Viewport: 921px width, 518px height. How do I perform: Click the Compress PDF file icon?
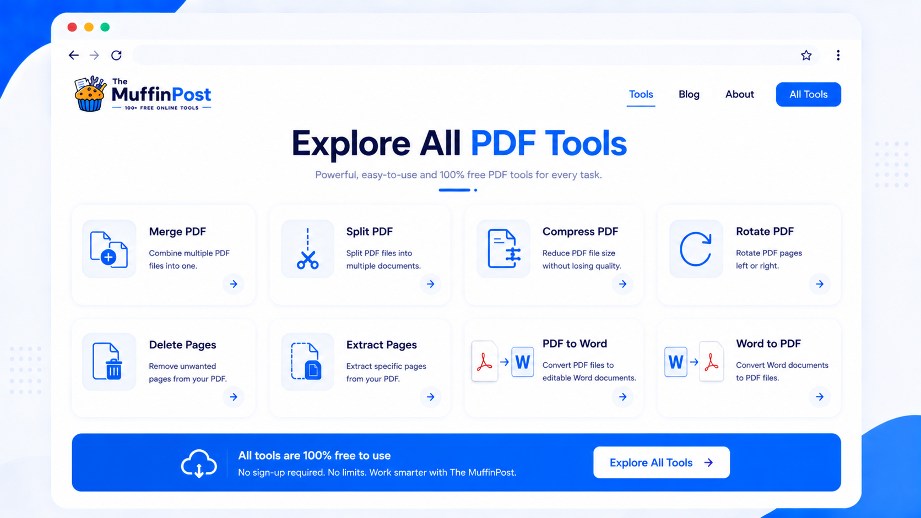(503, 249)
